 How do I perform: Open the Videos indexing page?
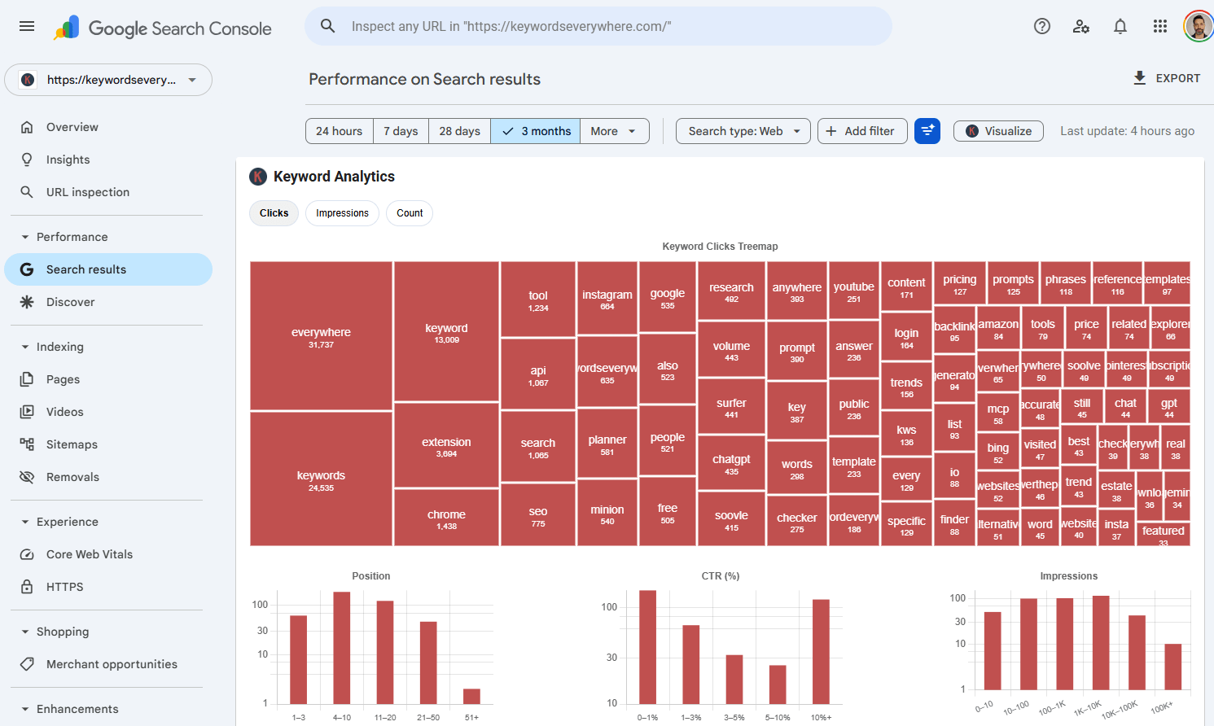point(108,412)
